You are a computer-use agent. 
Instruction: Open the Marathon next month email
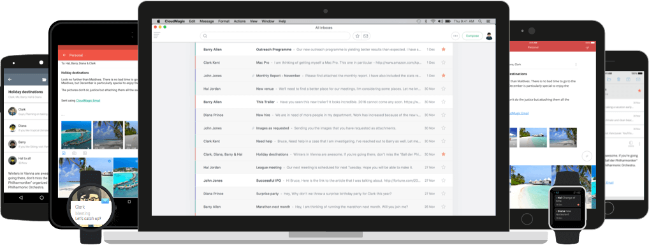(324, 207)
